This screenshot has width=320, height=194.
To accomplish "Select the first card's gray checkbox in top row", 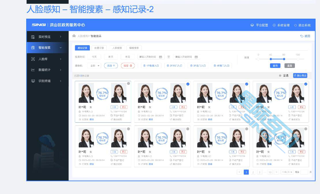I will tap(128, 83).
